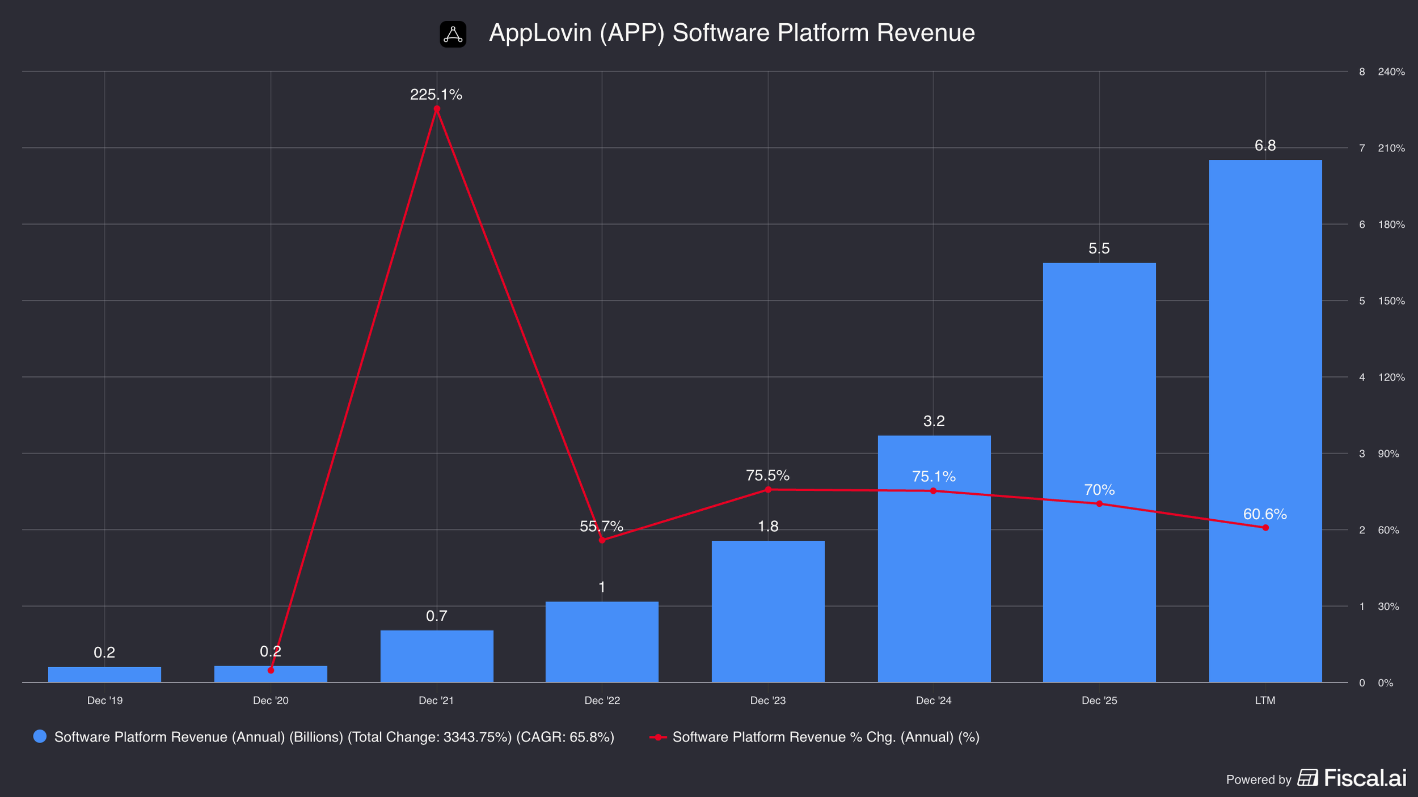This screenshot has width=1418, height=797.
Task: Select the chart title AppLovin (APP) Software Platform Revenue
Action: 732,33
